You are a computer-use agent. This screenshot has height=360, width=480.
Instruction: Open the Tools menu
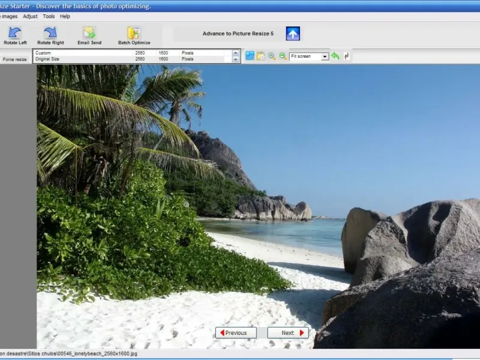[x=49, y=17]
